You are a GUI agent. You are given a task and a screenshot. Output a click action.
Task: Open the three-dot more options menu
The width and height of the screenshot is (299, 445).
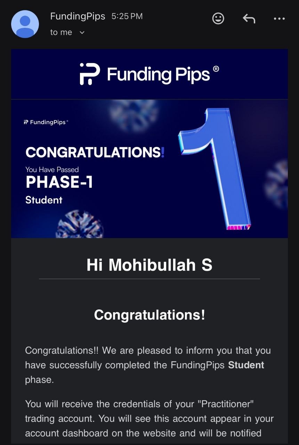pos(279,18)
